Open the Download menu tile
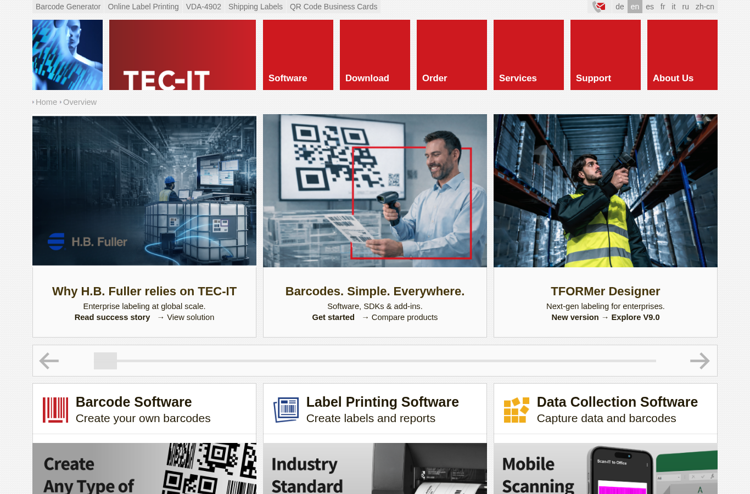 point(375,55)
